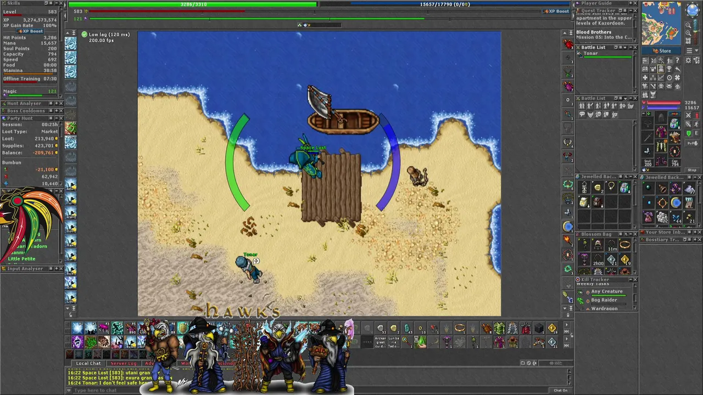Click the compass rose above minimap controls

pyautogui.click(x=692, y=9)
